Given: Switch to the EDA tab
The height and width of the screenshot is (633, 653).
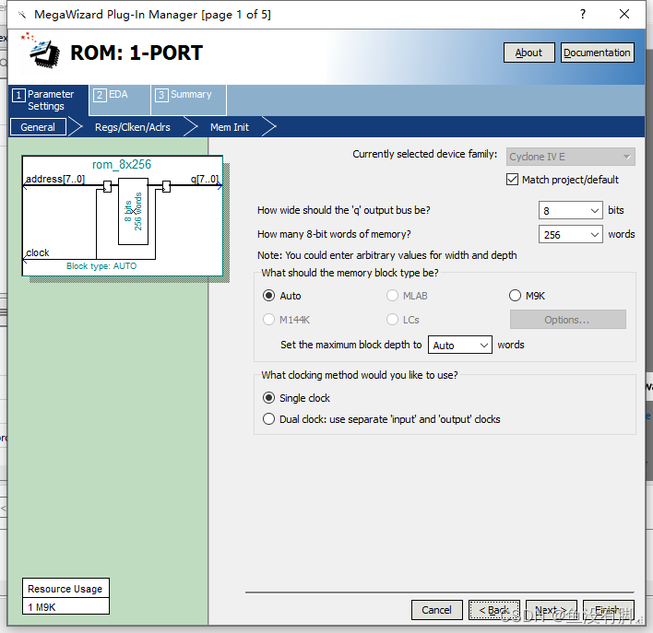Looking at the screenshot, I should point(120,100).
